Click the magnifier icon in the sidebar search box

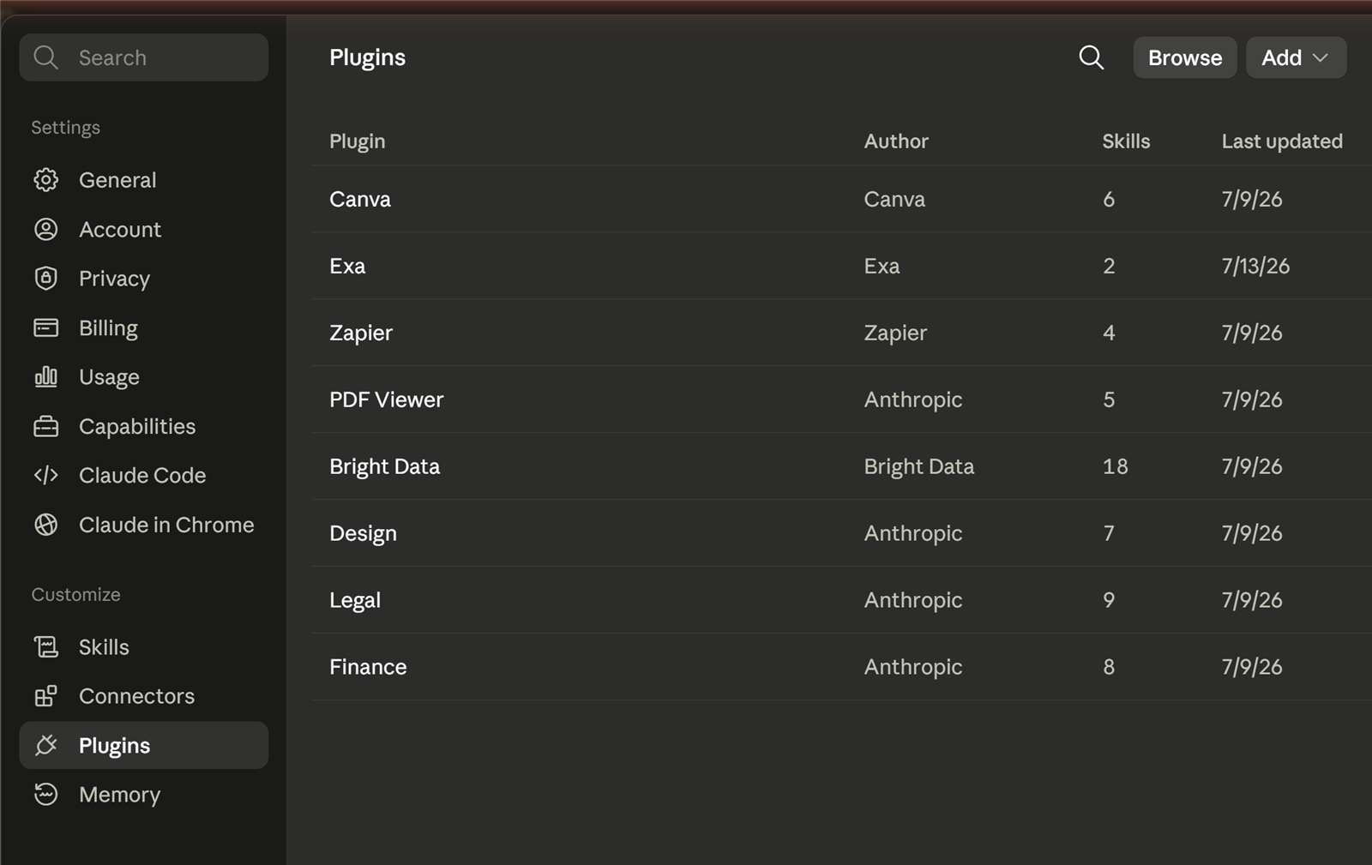(x=45, y=57)
